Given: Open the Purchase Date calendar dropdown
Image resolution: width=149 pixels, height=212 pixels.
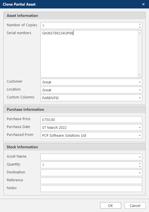Looking at the screenshot, I should [x=139, y=127].
